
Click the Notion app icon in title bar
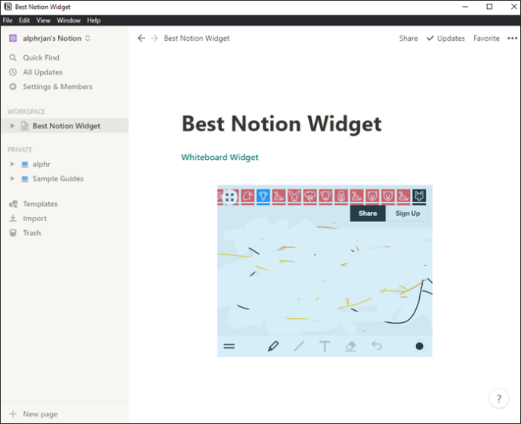(8, 7)
